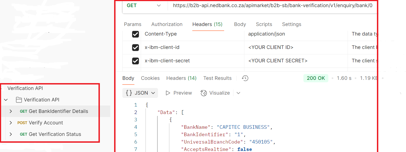Viewport: 406px width, 152px height.
Task: Open the Verification API folder
Action: tap(41, 100)
